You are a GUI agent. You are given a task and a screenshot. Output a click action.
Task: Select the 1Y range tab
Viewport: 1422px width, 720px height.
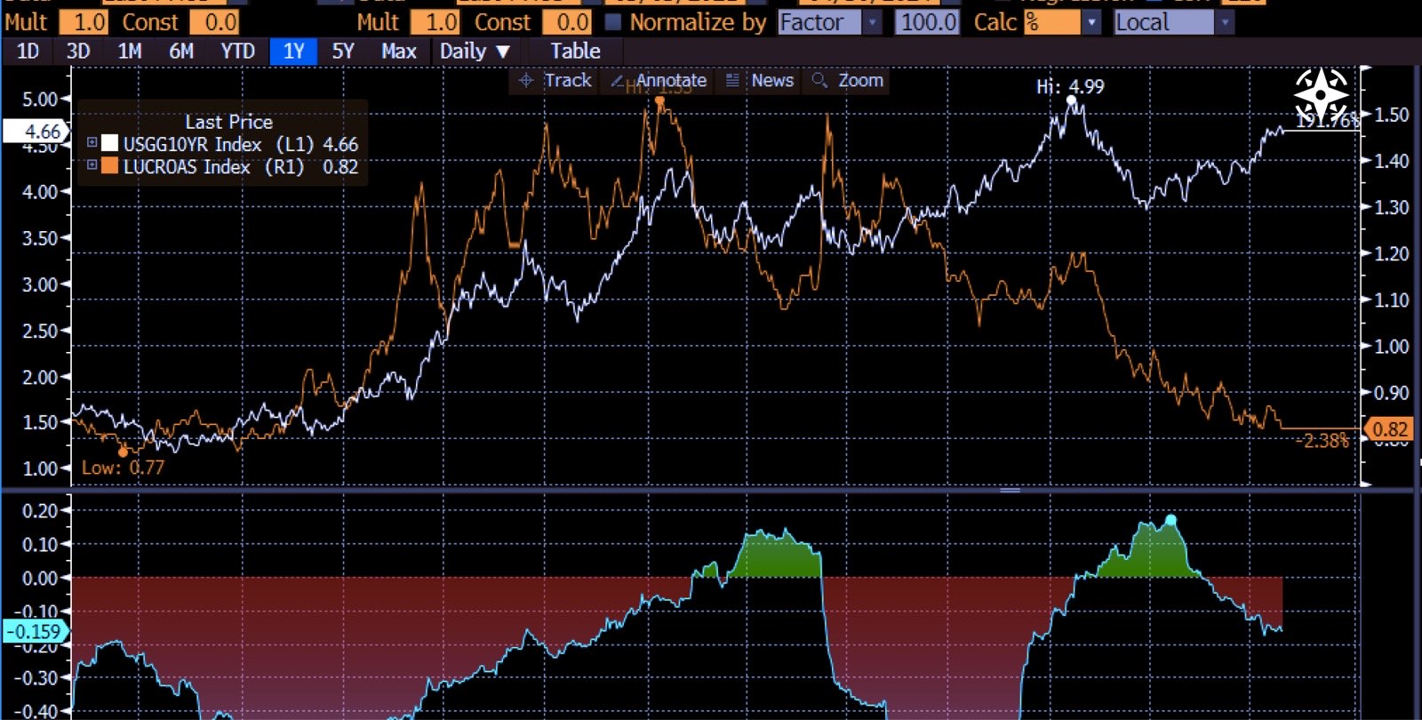(293, 52)
